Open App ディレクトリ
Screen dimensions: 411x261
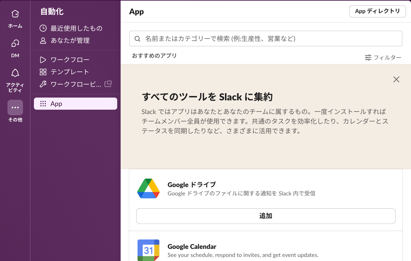377,11
